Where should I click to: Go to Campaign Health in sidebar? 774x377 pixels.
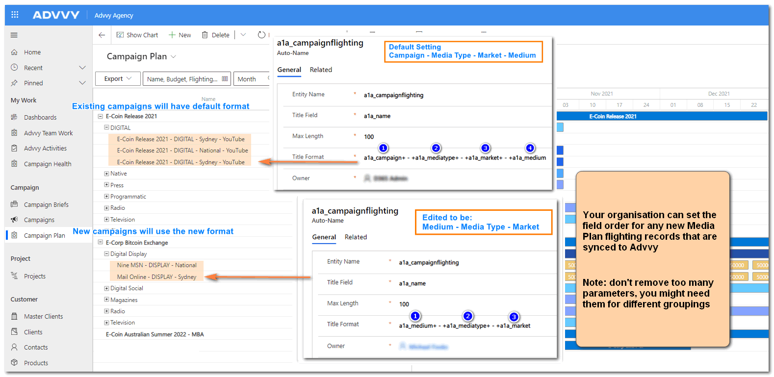click(x=47, y=164)
